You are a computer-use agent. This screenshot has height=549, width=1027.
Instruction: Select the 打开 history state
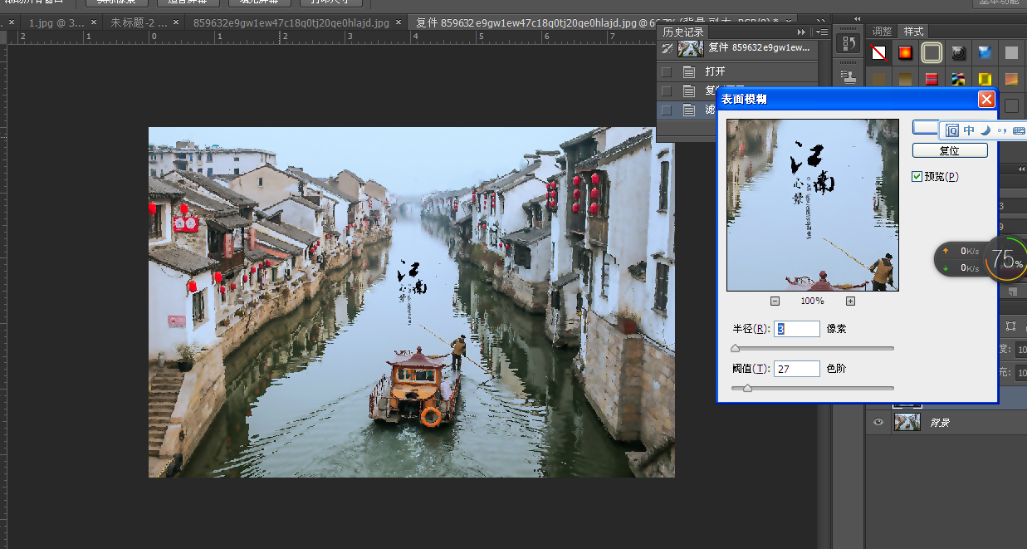coord(739,71)
